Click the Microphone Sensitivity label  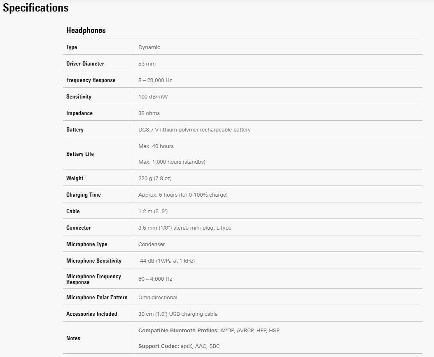point(94,261)
